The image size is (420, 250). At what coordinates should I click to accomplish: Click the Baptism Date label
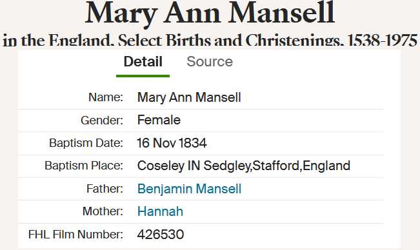[x=86, y=143]
